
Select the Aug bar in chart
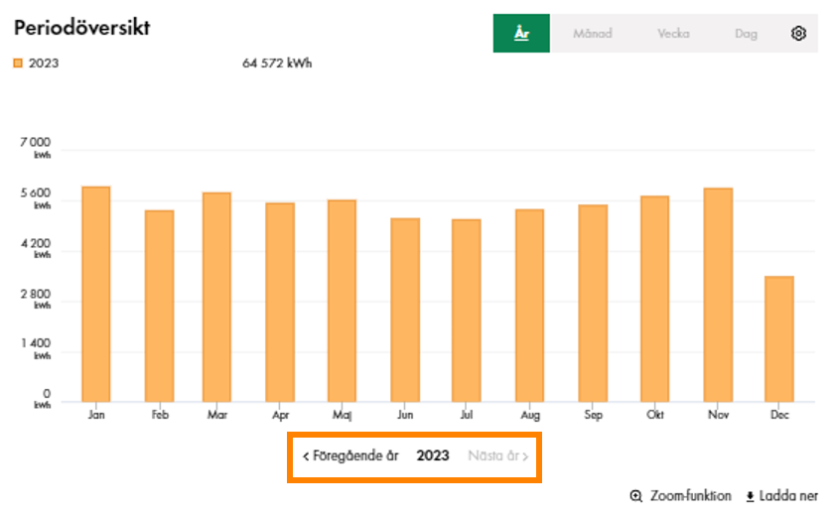(529, 306)
